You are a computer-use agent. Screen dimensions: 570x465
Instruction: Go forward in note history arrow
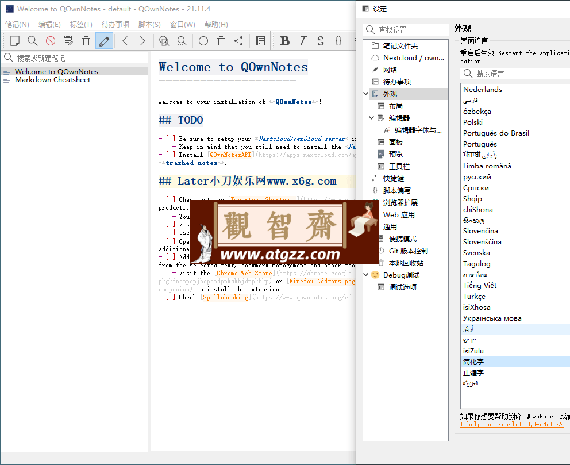click(x=142, y=41)
